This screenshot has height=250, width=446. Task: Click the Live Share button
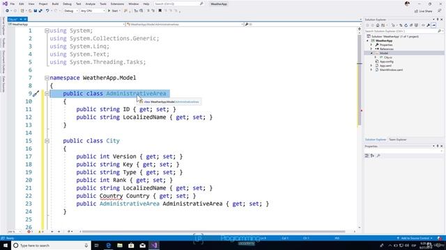(423, 11)
